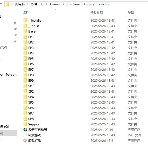Viewport: 148px width, 147px height.
Task: Select the Support folder name
Action: 34,124
